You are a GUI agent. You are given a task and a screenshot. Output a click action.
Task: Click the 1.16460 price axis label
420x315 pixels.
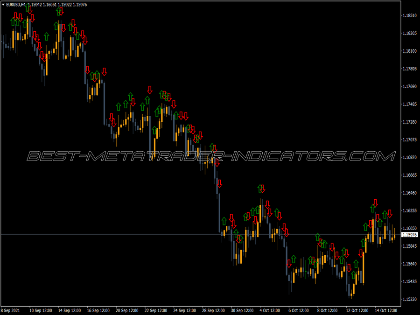point(410,193)
